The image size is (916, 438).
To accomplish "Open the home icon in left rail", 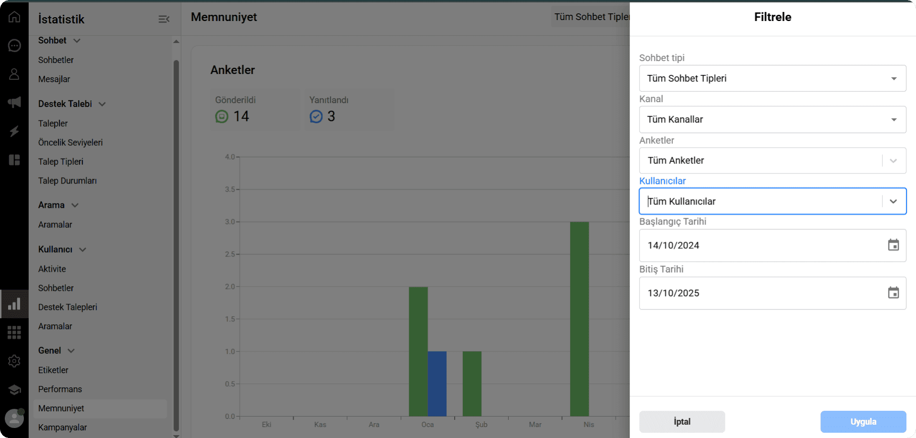I will coord(14,17).
